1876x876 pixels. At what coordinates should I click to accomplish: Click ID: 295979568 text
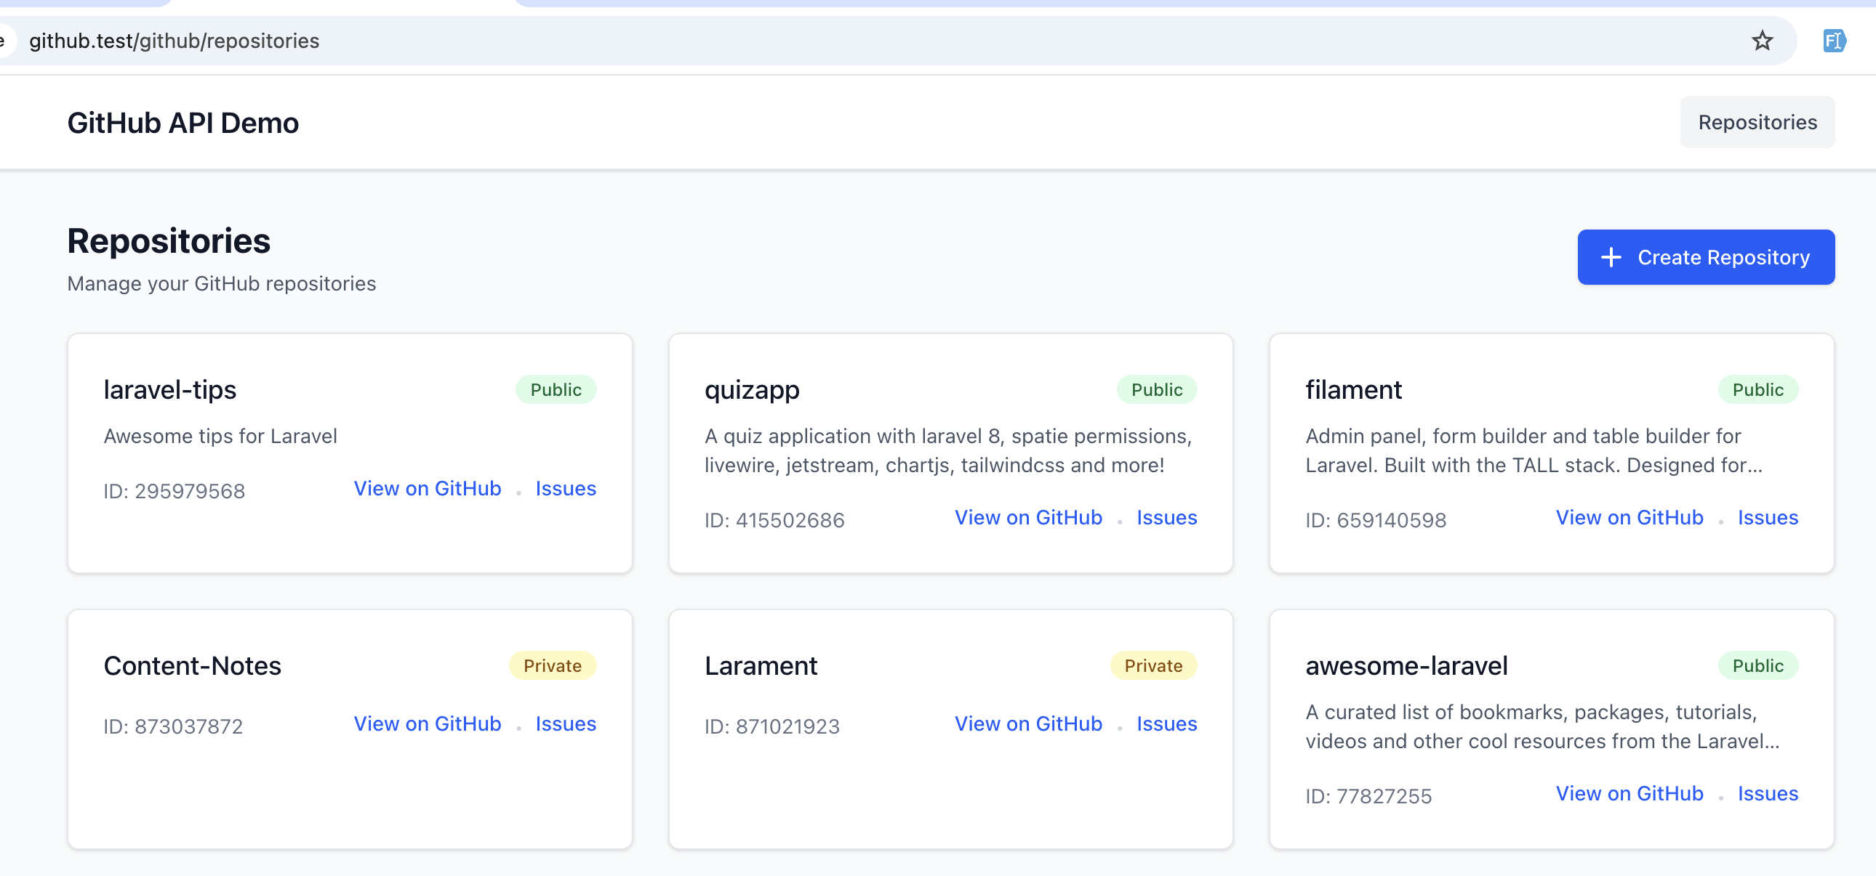click(x=174, y=491)
